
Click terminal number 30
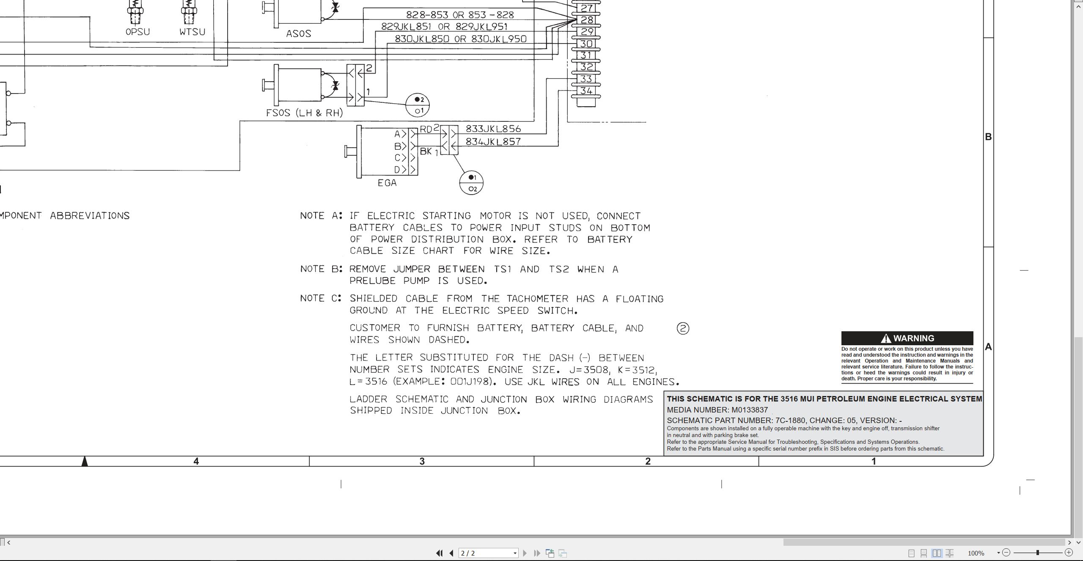[x=586, y=44]
